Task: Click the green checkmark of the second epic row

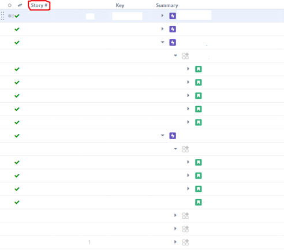Action: (x=17, y=29)
